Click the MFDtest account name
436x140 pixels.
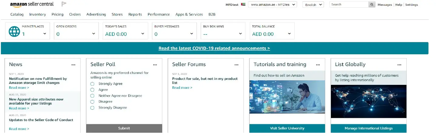[232, 5]
